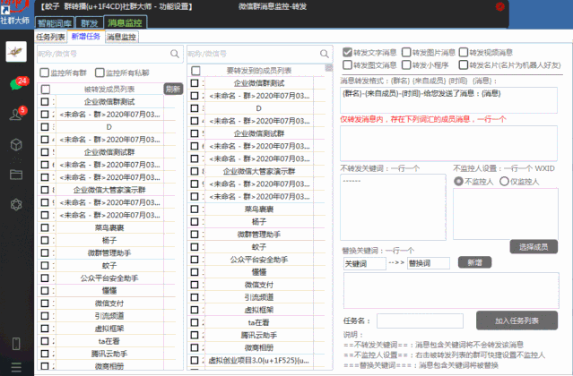Click the red-labeled keyword filter text area
The image size is (573, 376).
pos(448,143)
